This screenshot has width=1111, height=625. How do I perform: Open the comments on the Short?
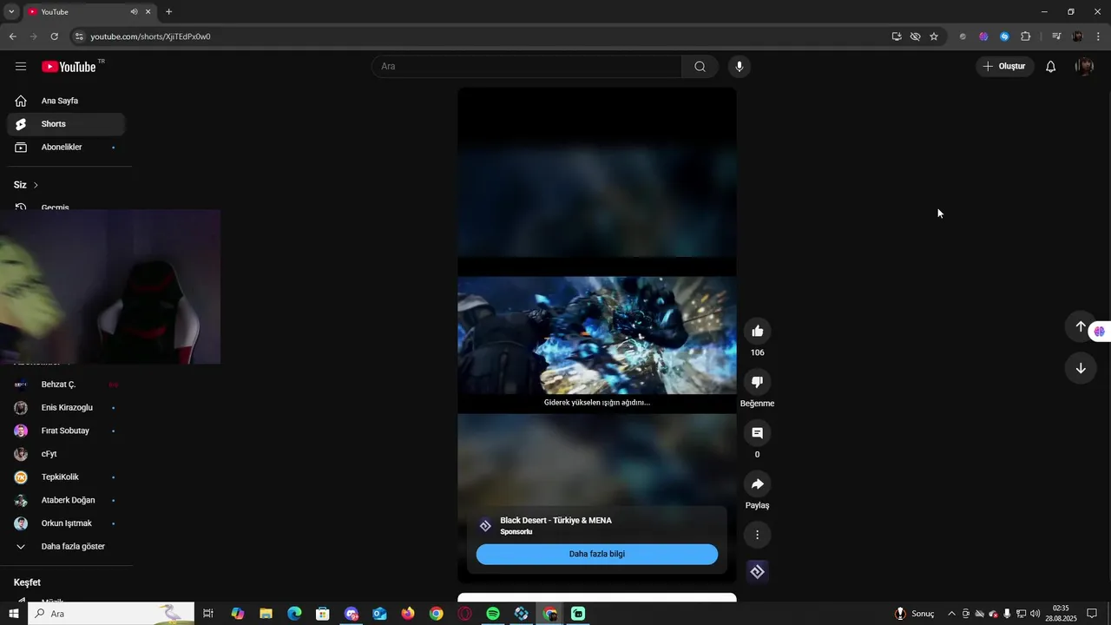(x=757, y=433)
